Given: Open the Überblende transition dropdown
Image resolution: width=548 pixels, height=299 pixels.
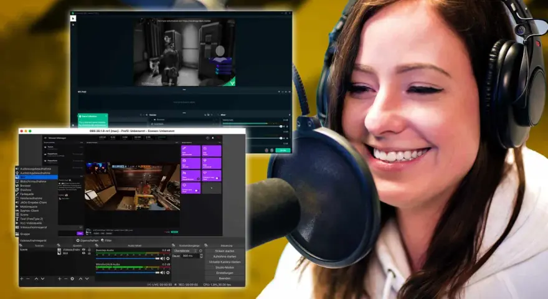Looking at the screenshot, I should pos(185,251).
